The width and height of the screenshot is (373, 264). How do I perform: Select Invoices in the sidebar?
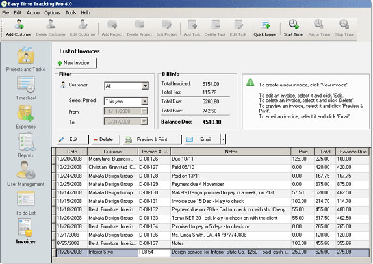tap(26, 231)
